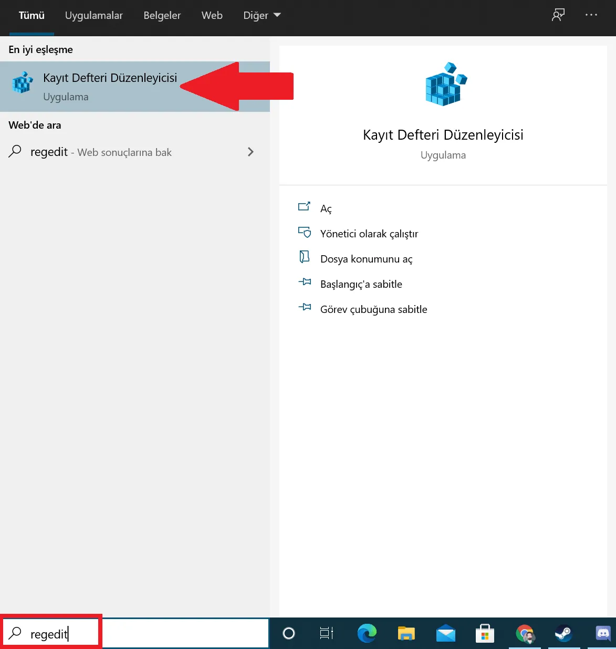Image resolution: width=616 pixels, height=649 pixels.
Task: Expand the regedit web search result chevron
Action: tap(251, 152)
